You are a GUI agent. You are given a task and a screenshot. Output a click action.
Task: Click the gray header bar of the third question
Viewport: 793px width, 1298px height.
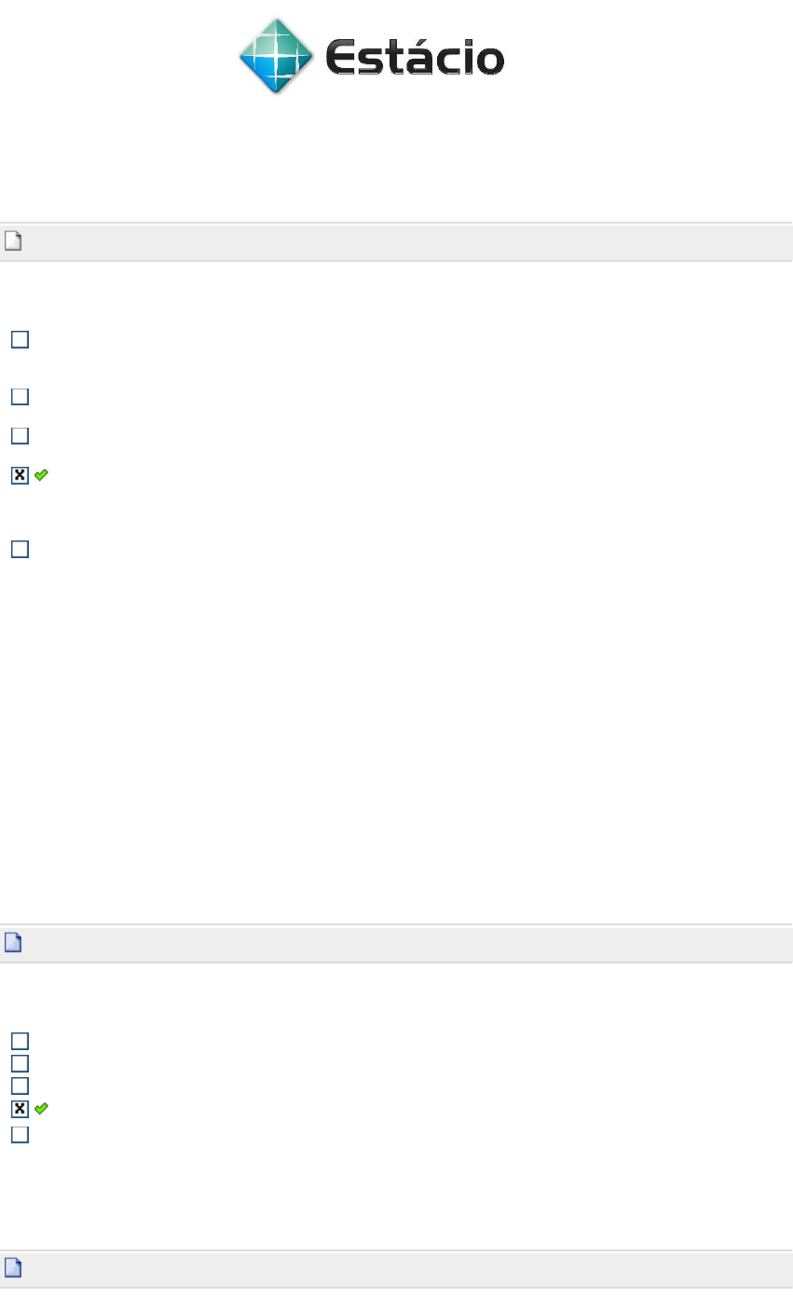tap(396, 1269)
